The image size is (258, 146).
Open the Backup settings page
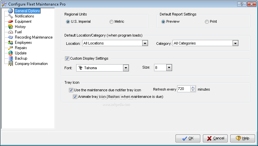tap(21, 58)
